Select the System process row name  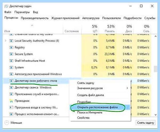19,68
